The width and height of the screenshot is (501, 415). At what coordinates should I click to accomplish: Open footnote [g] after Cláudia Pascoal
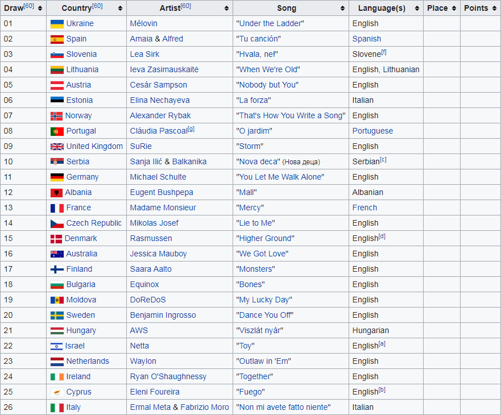(191, 128)
